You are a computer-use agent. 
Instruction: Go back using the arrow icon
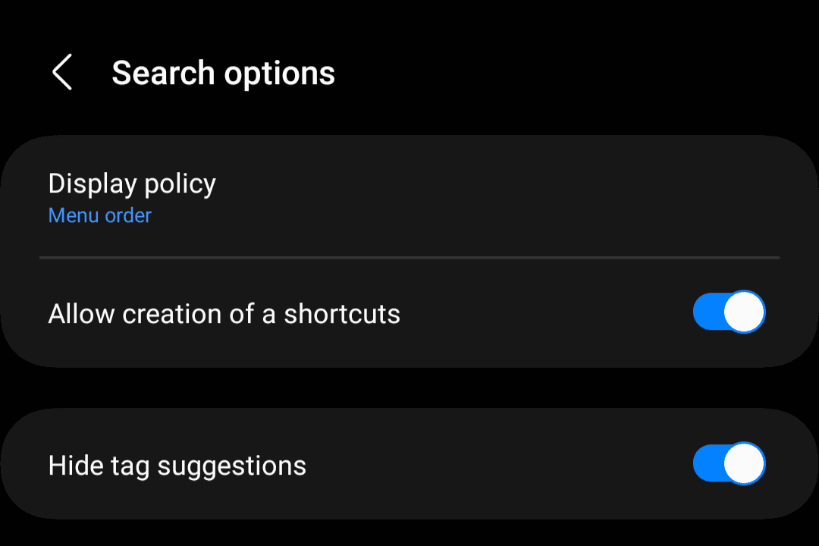click(x=62, y=73)
